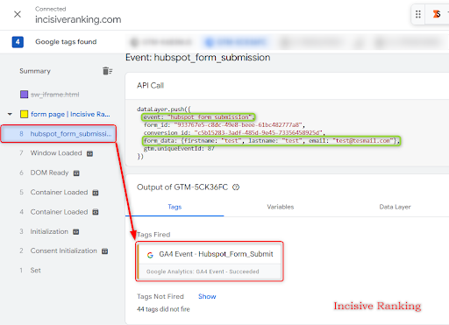This screenshot has height=325, width=449.
Task: Select event 6 DOM Ready
Action: pos(49,173)
